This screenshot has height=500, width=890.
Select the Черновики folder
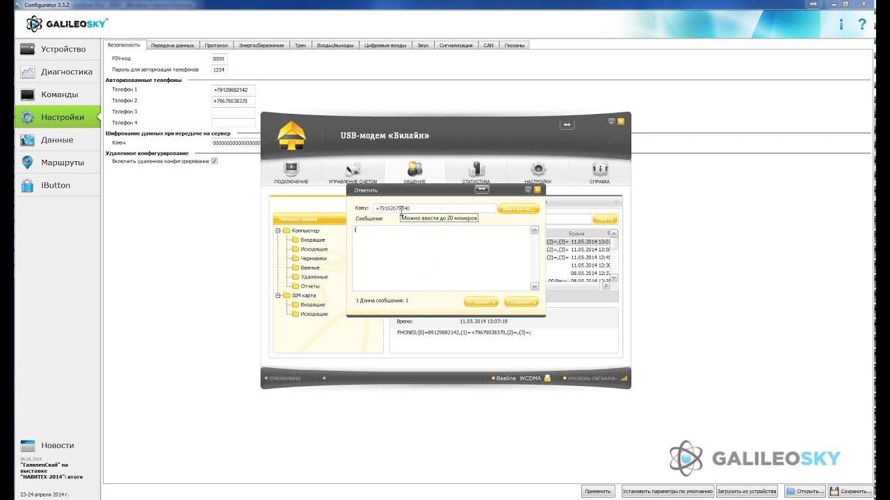[313, 258]
